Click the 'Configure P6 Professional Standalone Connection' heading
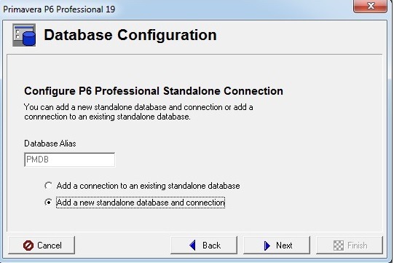The height and width of the screenshot is (263, 394). [154, 91]
